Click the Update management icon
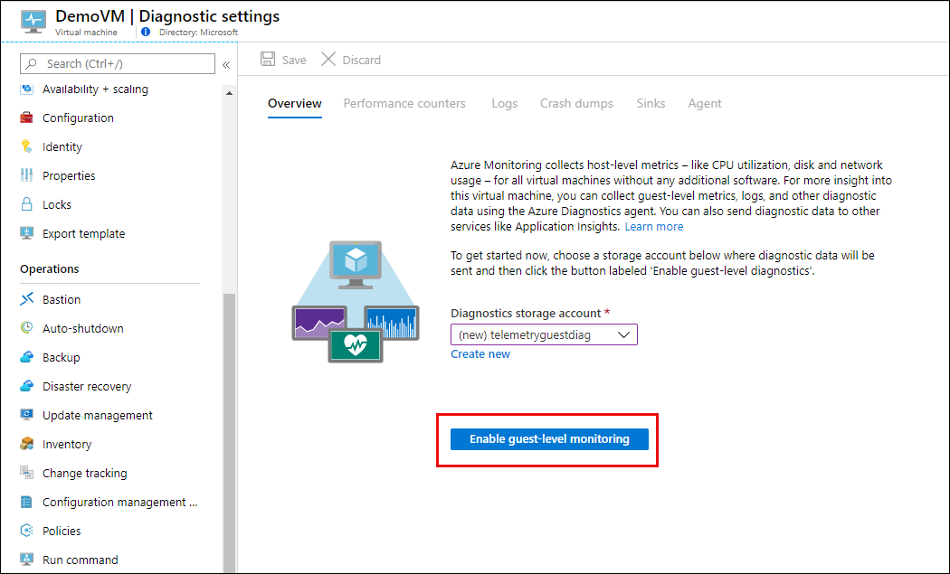 click(x=26, y=415)
